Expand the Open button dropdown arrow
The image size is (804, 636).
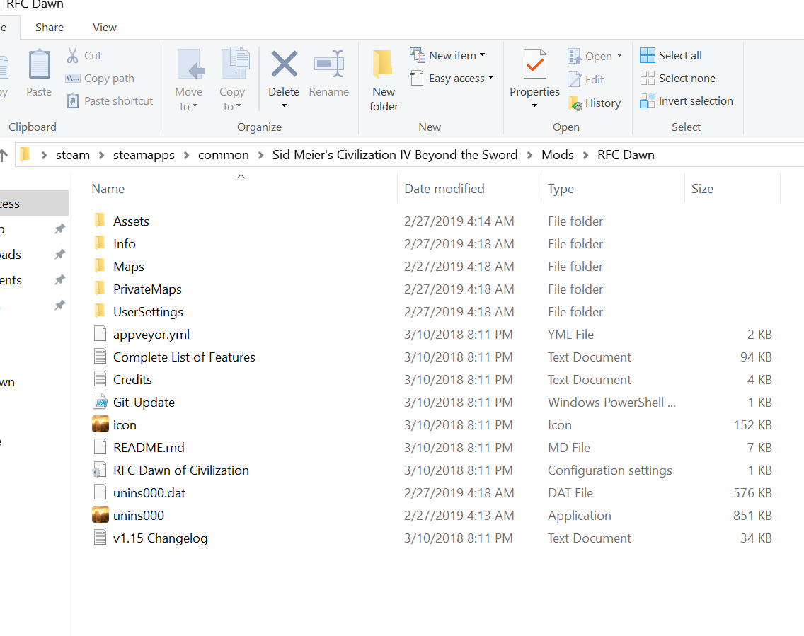[619, 56]
